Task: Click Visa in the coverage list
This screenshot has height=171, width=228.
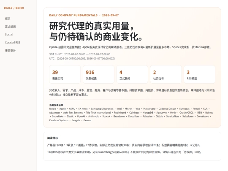Action: 138,109
